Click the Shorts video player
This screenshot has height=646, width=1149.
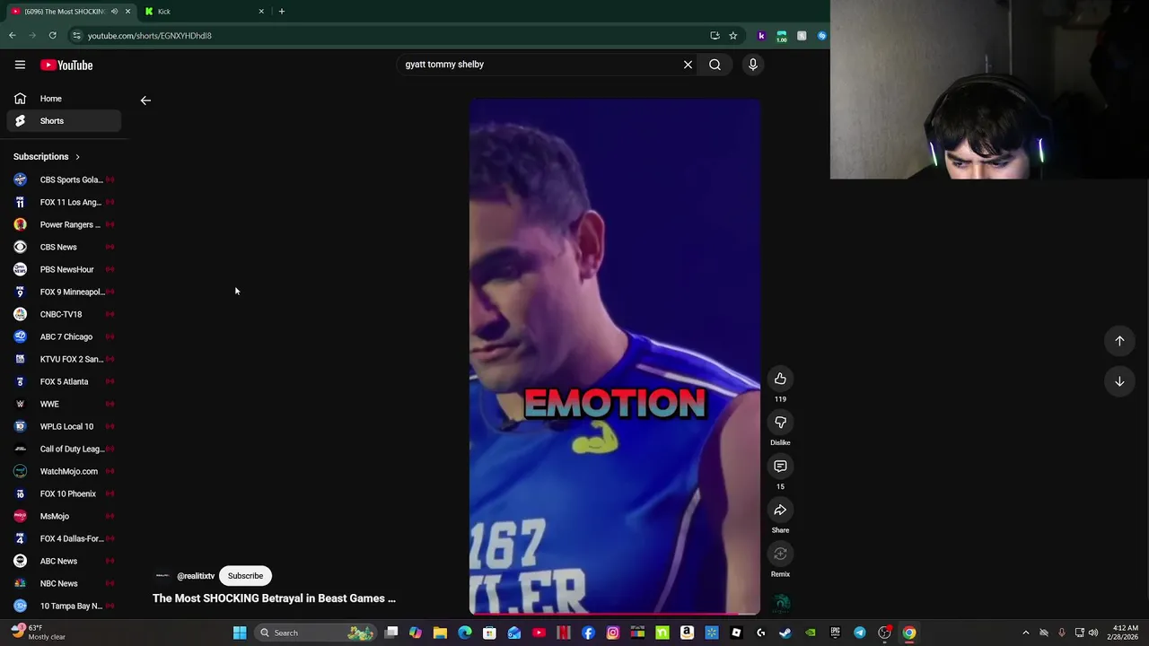[x=615, y=356]
